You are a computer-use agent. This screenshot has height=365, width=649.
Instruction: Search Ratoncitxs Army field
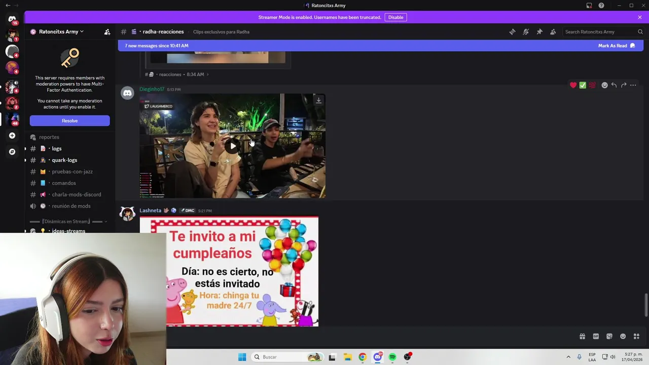[x=603, y=31]
